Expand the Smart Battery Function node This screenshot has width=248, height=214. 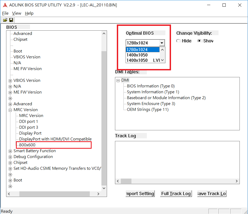tap(10, 151)
